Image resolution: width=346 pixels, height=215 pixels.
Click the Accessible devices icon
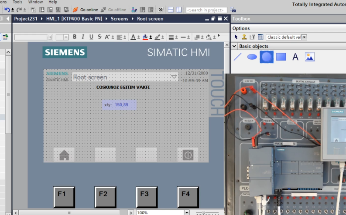(134, 10)
